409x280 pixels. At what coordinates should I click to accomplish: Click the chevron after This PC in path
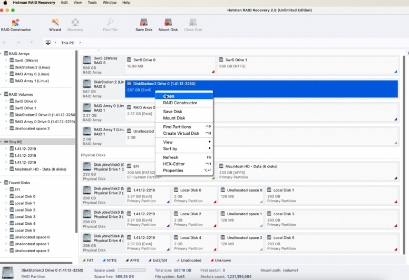coord(80,43)
